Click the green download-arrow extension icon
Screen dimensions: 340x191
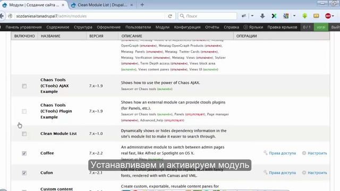304,16
